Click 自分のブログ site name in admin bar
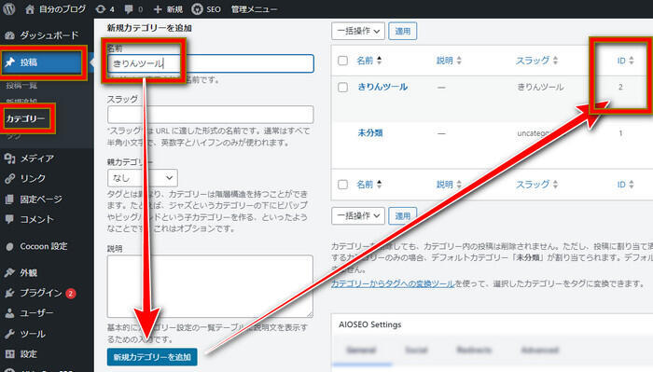Screen dimensions: 653x372 point(63,9)
